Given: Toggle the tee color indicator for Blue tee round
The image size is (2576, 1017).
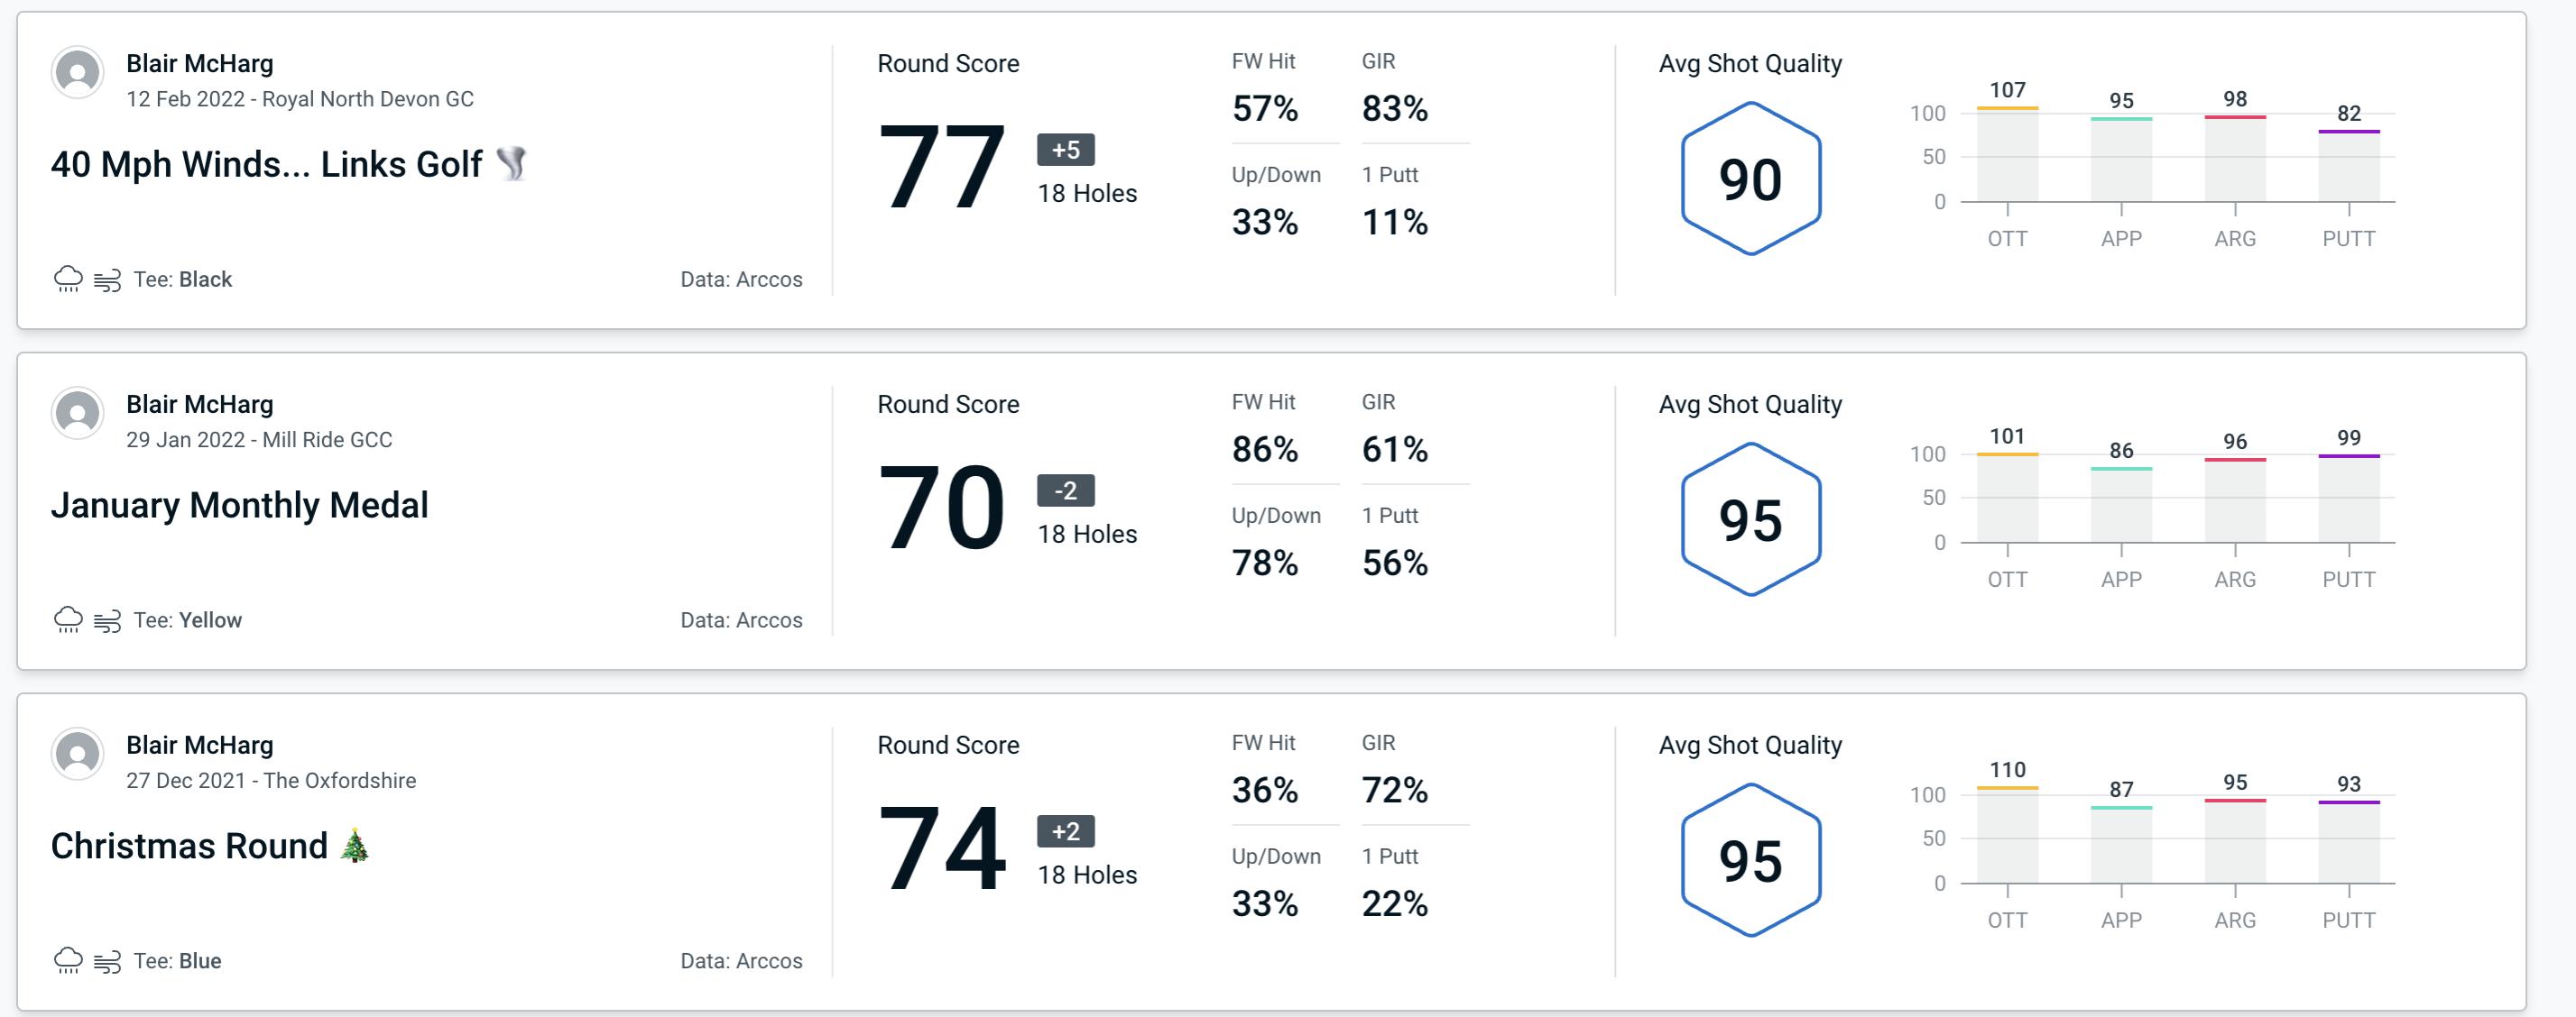Looking at the screenshot, I should pyautogui.click(x=182, y=958).
